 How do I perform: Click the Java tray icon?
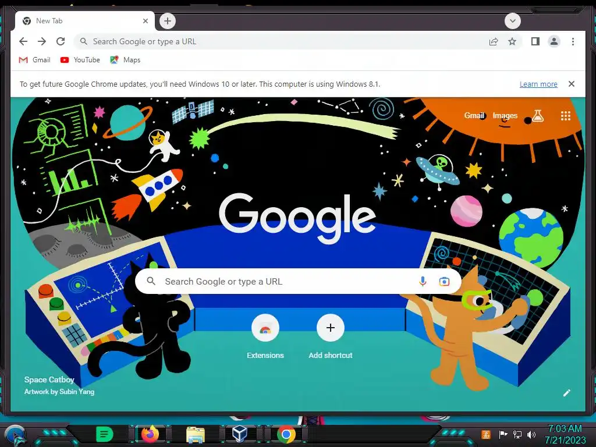pyautogui.click(x=486, y=434)
